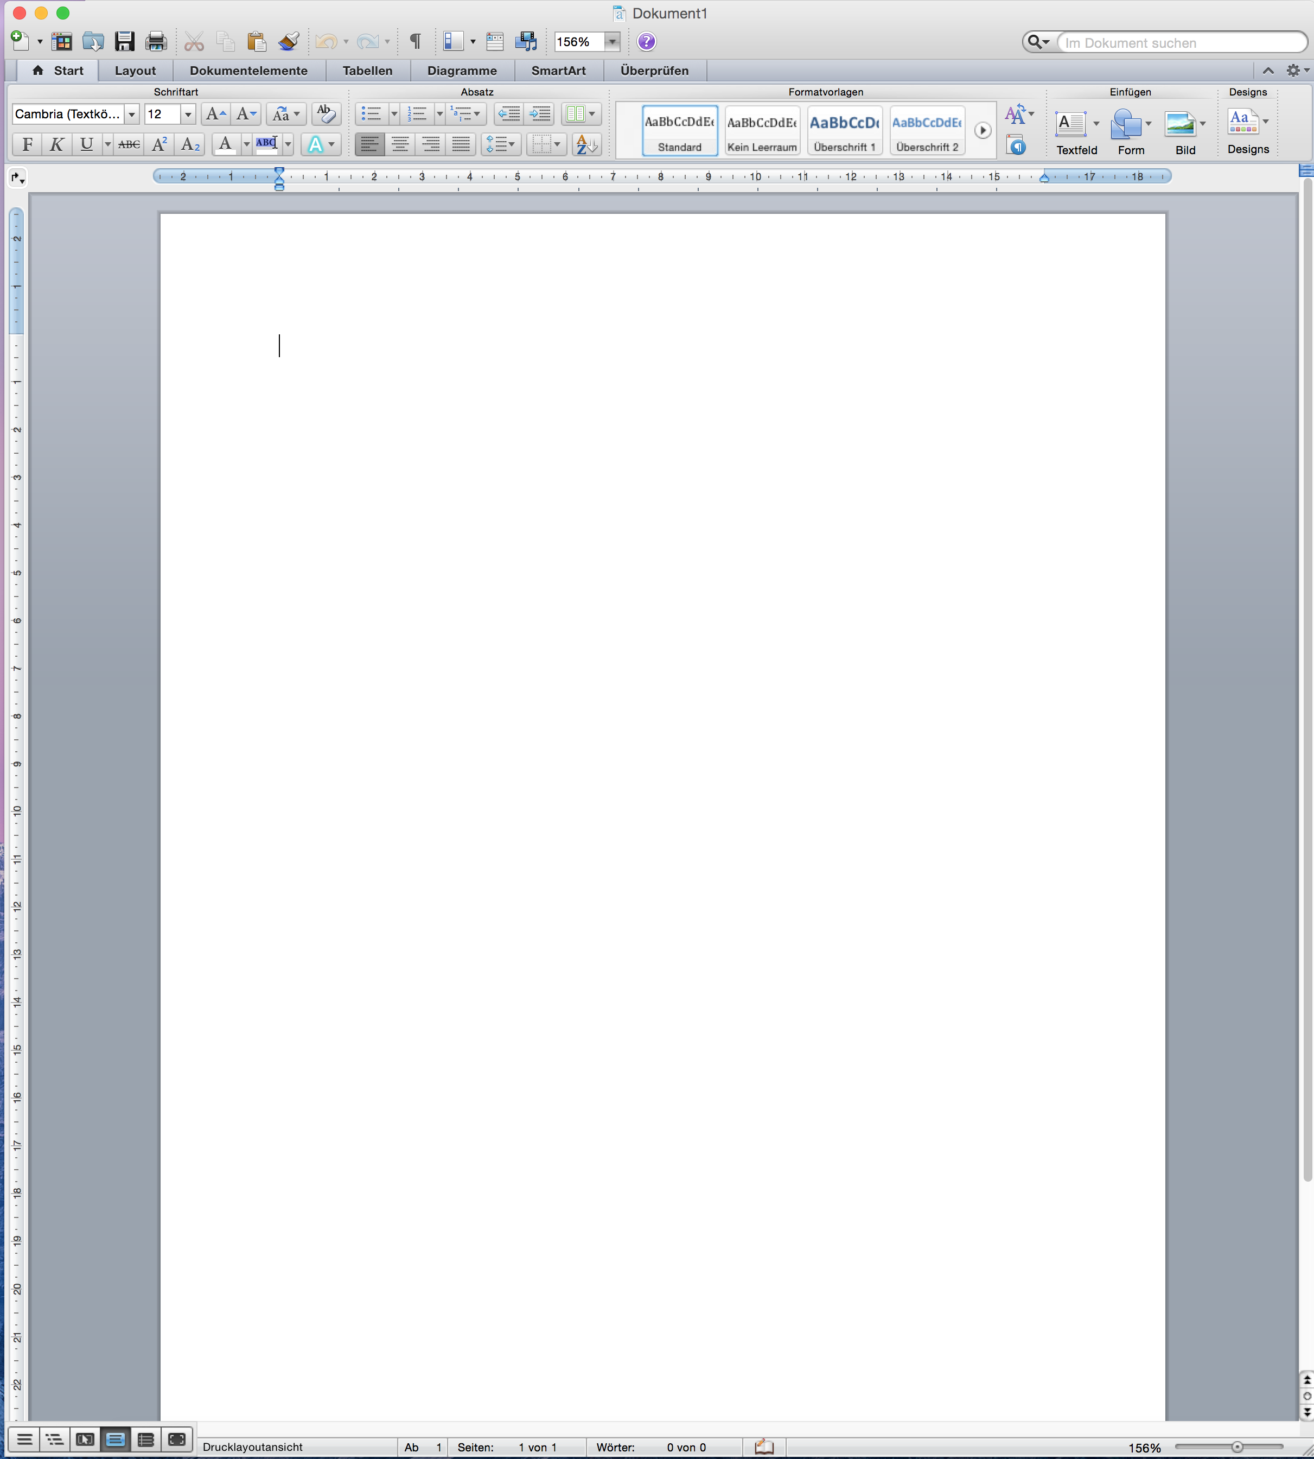Click the Print icon in toolbar
The image size is (1314, 1459).
155,41
